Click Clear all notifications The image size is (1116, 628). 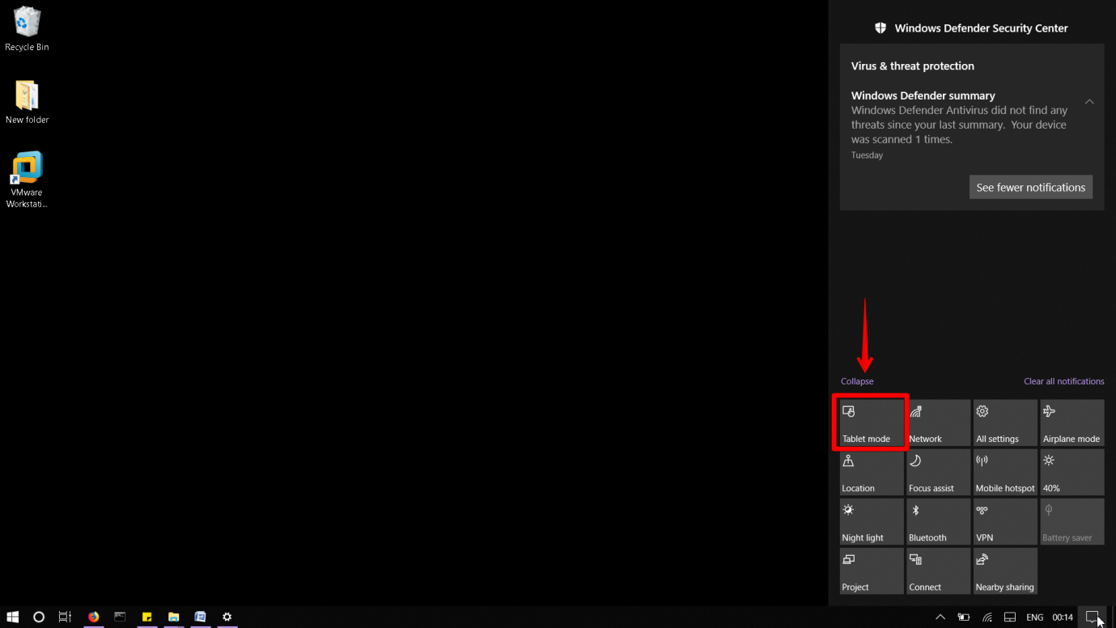pos(1063,381)
